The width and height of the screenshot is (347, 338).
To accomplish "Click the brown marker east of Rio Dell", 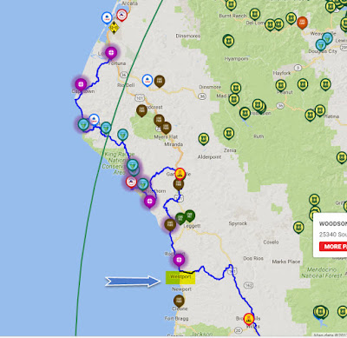I will click(160, 81).
